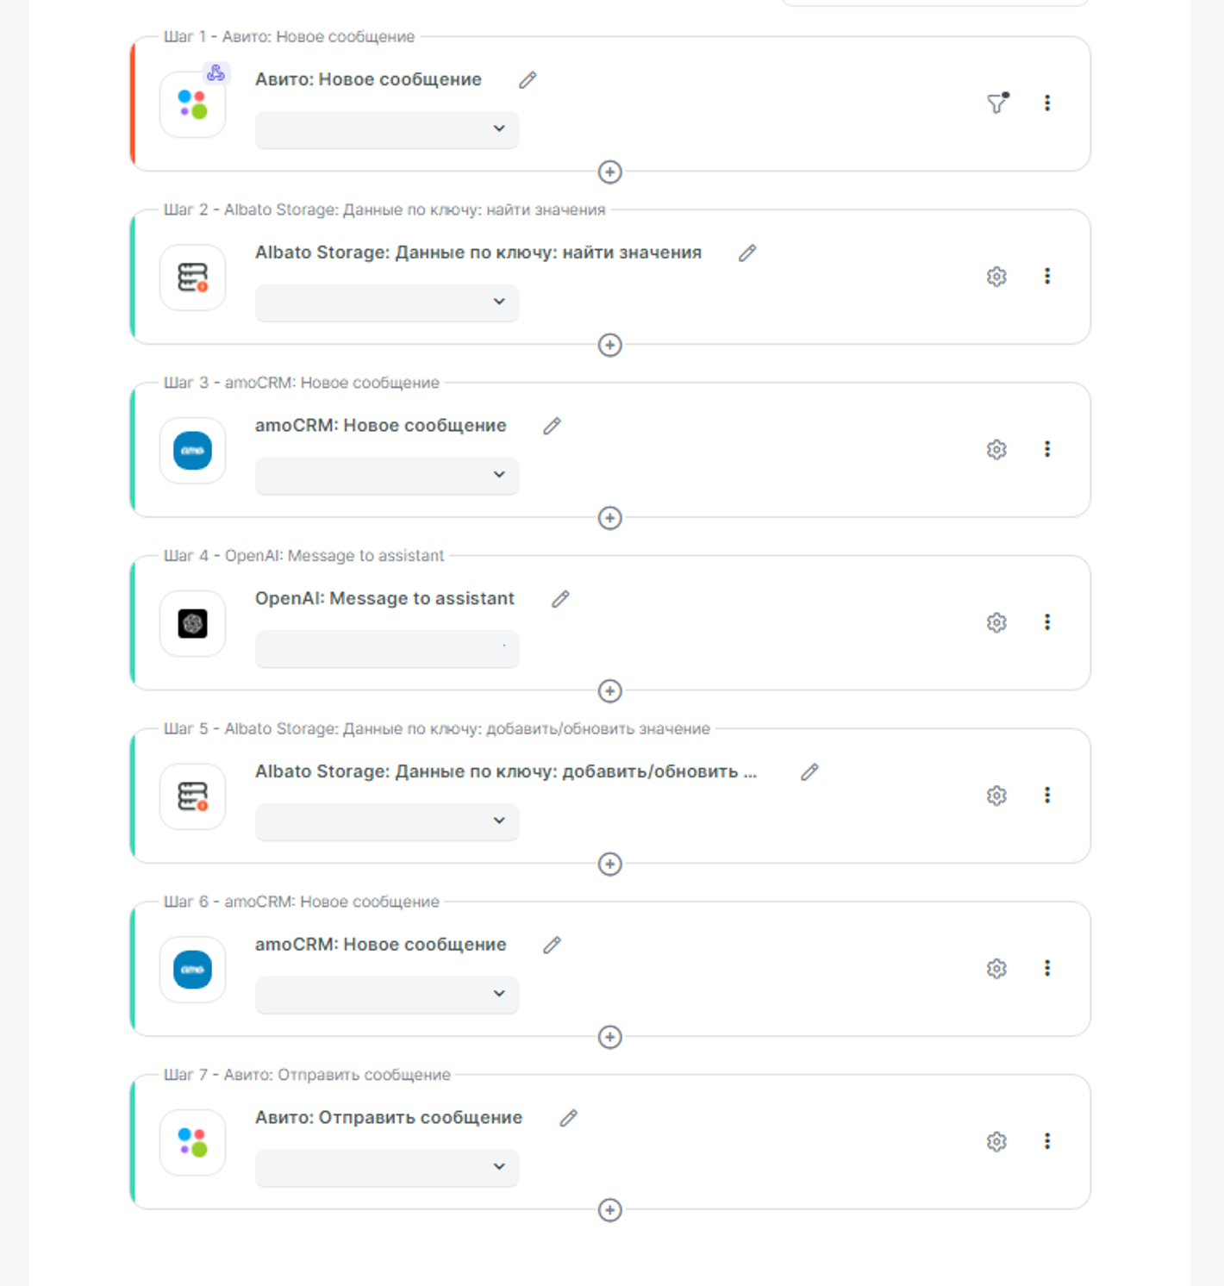The height and width of the screenshot is (1286, 1224).
Task: Expand dropdown under Авито: Отправить сообщение
Action: (x=387, y=1166)
